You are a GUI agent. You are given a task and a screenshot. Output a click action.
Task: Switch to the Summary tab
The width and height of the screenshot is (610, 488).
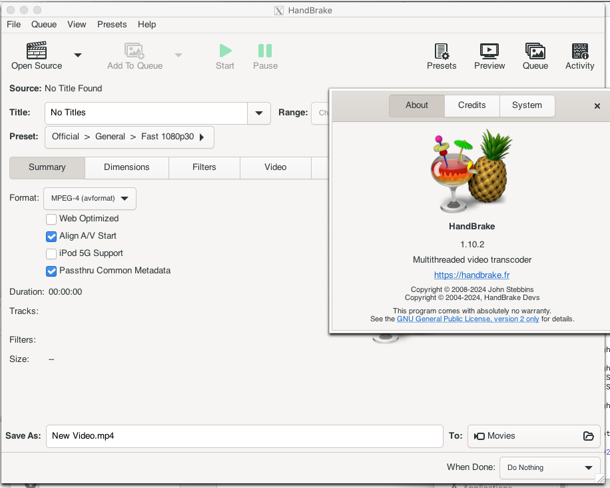coord(47,168)
